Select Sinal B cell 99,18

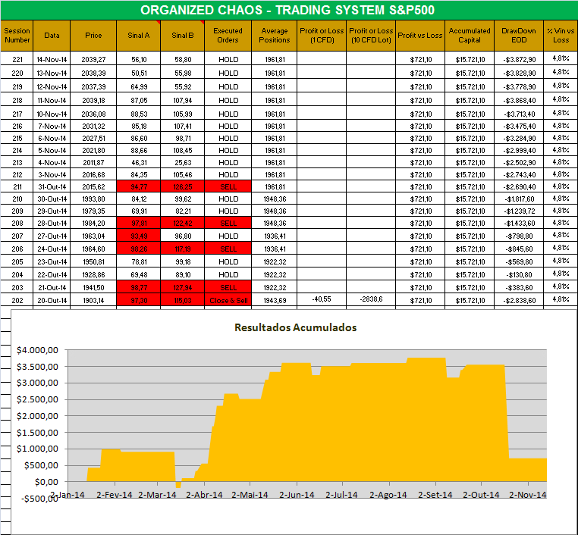click(183, 261)
